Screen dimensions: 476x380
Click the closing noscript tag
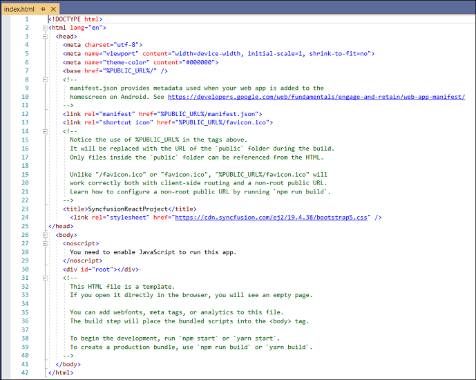(x=83, y=260)
